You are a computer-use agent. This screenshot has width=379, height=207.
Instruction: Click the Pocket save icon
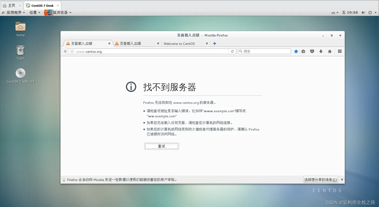(x=312, y=51)
